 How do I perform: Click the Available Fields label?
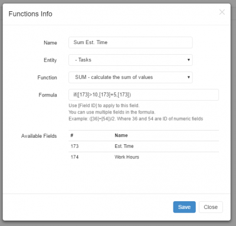pyautogui.click(x=39, y=136)
